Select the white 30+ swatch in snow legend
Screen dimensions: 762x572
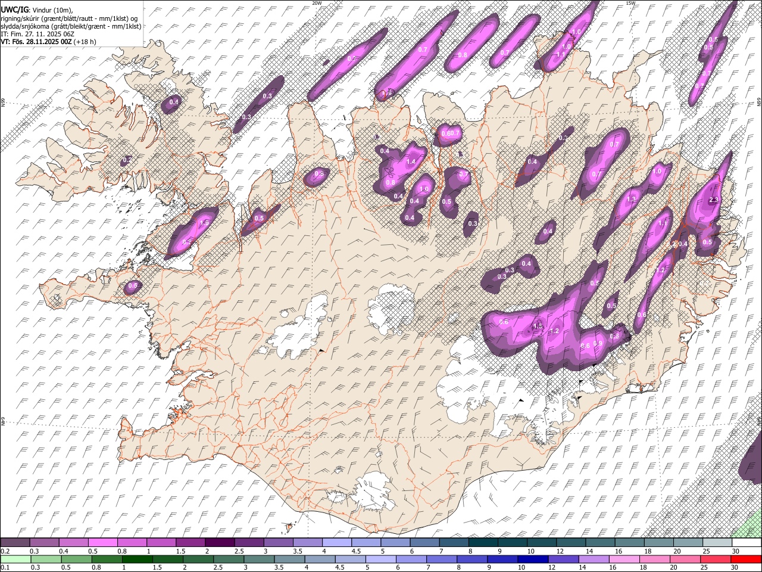[x=747, y=542]
